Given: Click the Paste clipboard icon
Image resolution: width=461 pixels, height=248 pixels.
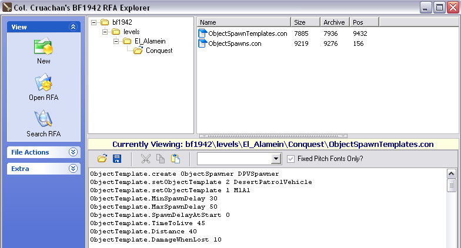Looking at the screenshot, I should tap(175, 159).
